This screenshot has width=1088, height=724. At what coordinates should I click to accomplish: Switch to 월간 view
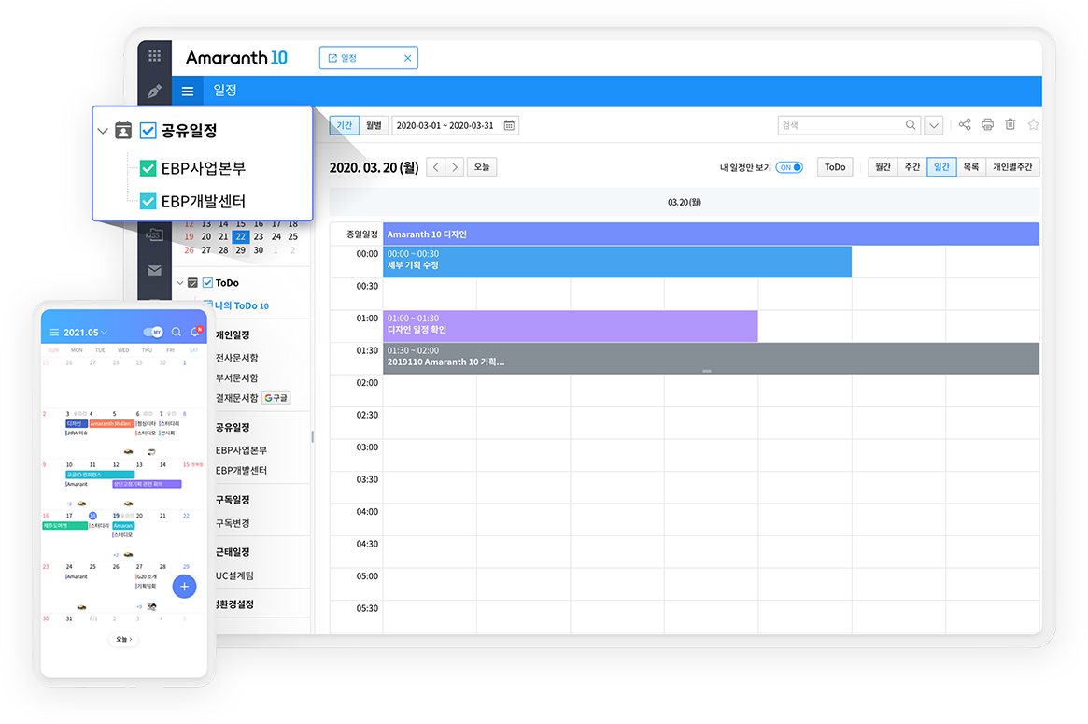click(883, 167)
